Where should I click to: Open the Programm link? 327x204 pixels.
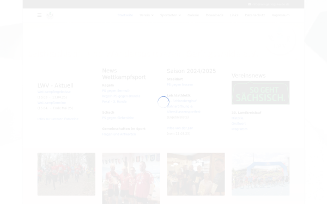(239, 129)
